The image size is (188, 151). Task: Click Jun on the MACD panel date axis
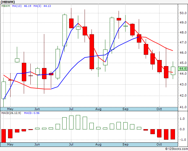click(x=37, y=144)
